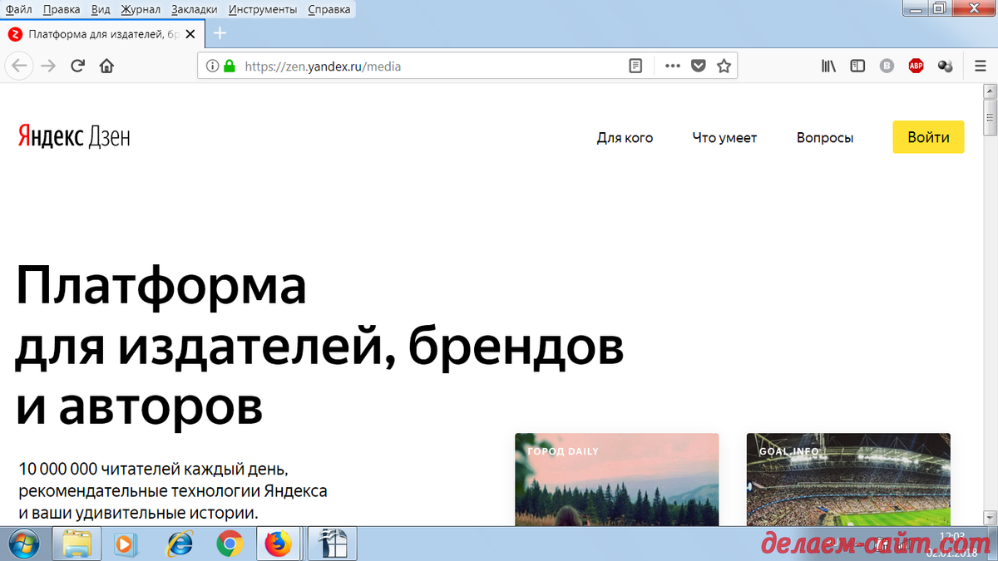
Task: Click the text 10 000 000 читателей каждый день
Action: [153, 470]
